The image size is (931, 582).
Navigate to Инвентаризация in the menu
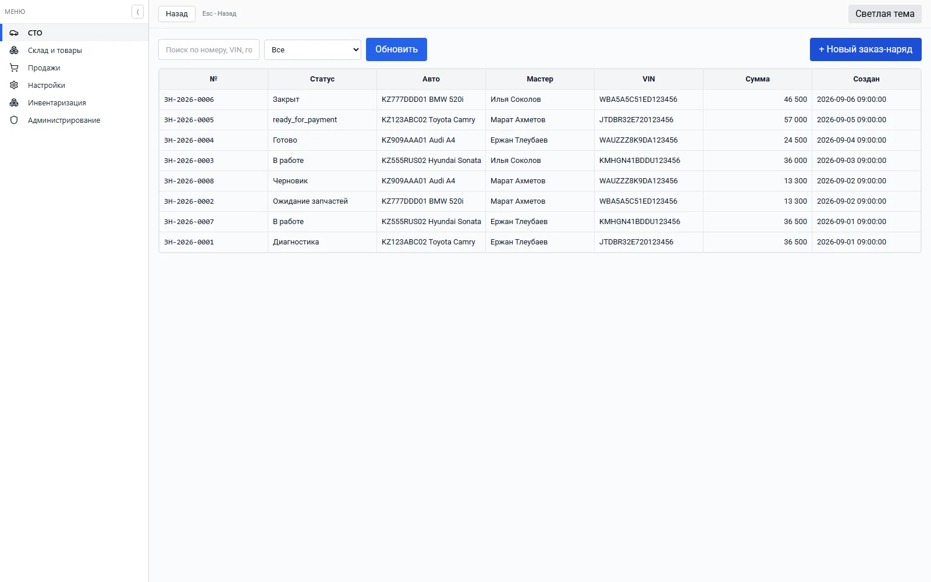pyautogui.click(x=74, y=102)
